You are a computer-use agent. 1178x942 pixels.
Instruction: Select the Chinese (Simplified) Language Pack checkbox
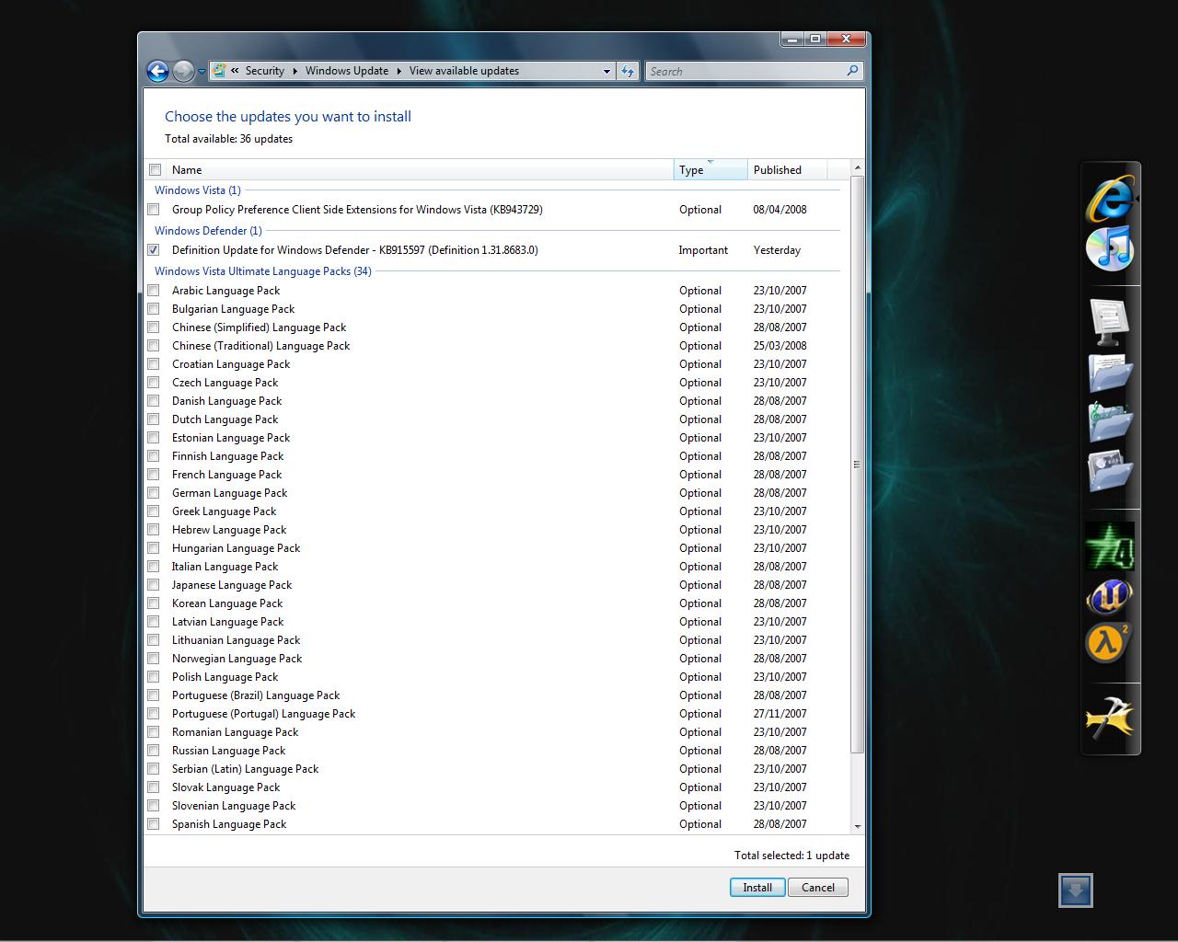154,327
